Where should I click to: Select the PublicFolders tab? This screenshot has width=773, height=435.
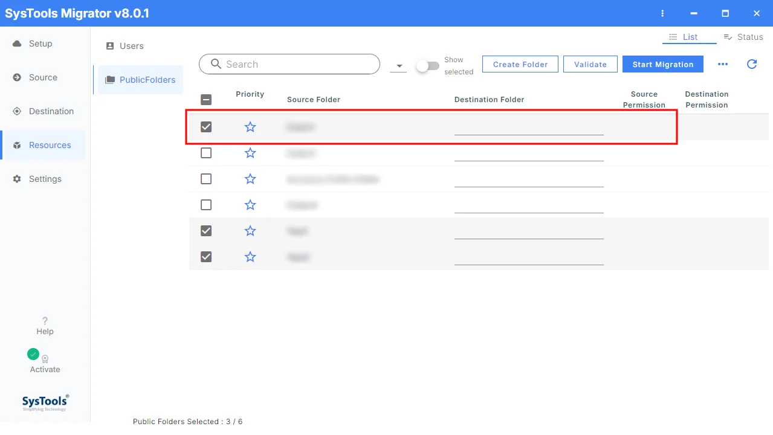pyautogui.click(x=140, y=80)
